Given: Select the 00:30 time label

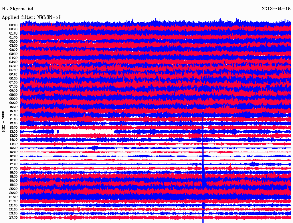Looking at the screenshot, I should (13, 29).
